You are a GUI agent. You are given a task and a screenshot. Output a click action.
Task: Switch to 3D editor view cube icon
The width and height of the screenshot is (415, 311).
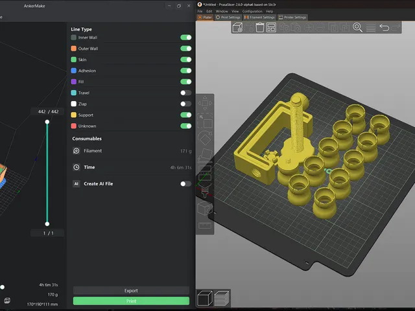pos(205,298)
